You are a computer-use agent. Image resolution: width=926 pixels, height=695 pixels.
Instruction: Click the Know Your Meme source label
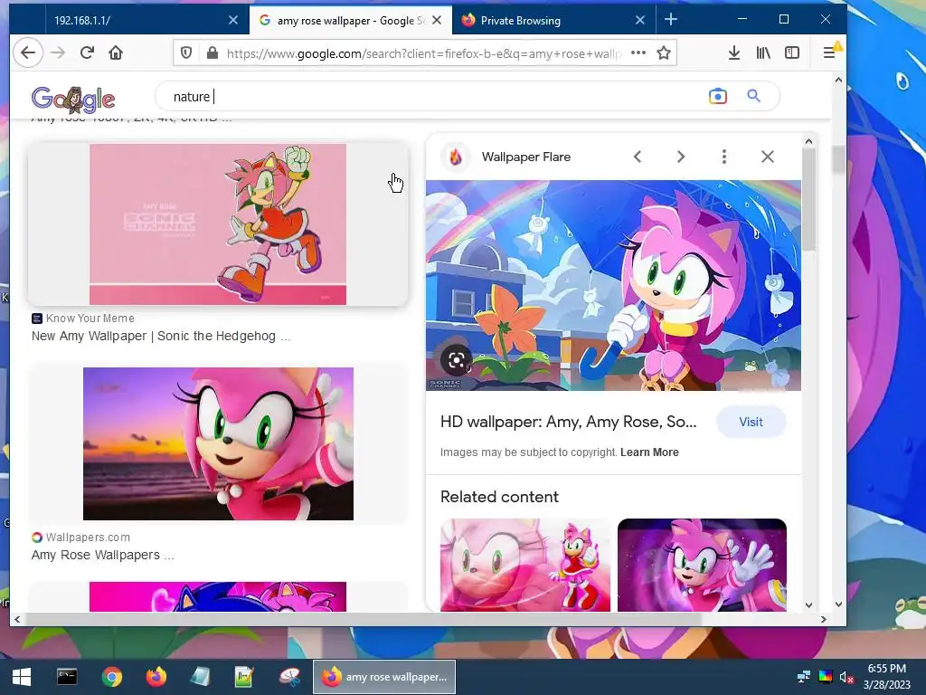(90, 318)
